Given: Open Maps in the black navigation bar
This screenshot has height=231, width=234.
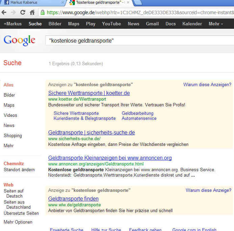Looking at the screenshot, I should (x=74, y=24).
